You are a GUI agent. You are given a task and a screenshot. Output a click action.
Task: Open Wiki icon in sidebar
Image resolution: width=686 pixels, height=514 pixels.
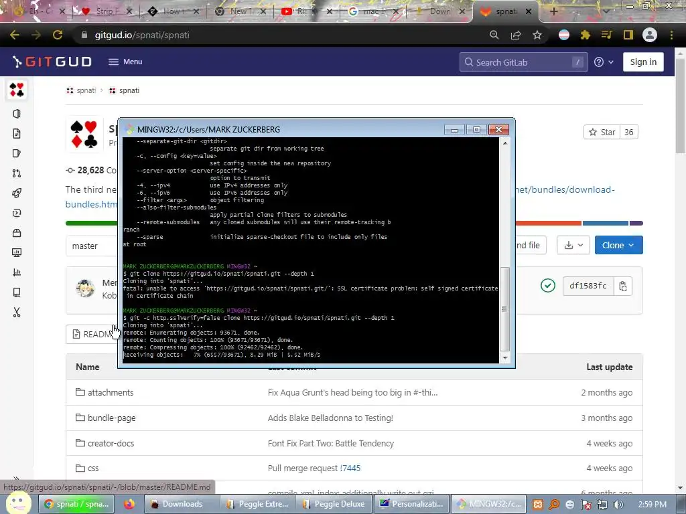17,292
